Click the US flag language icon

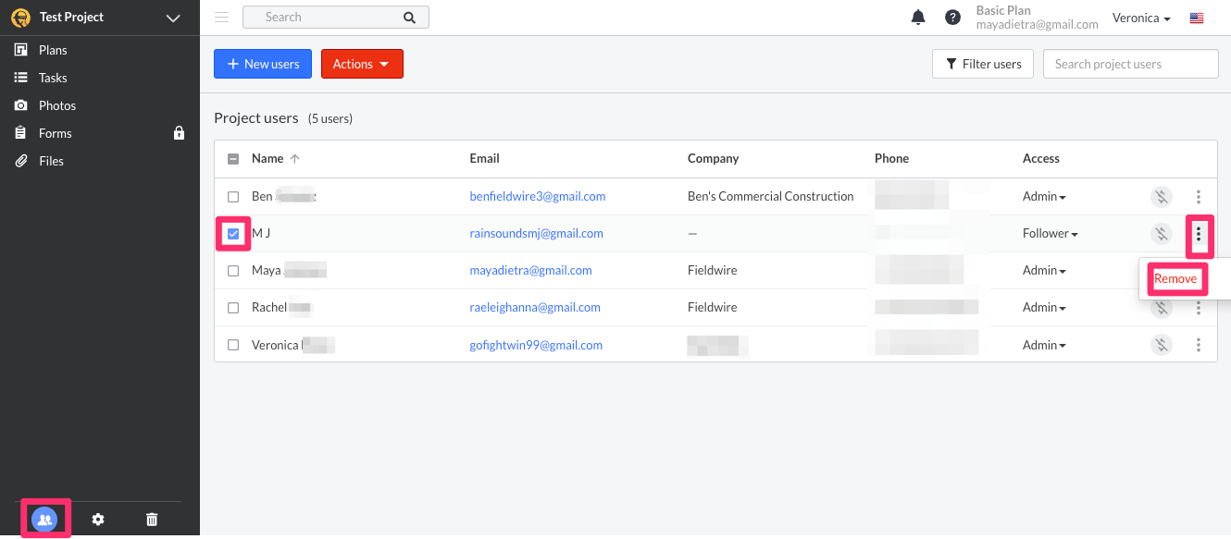coord(1197,17)
